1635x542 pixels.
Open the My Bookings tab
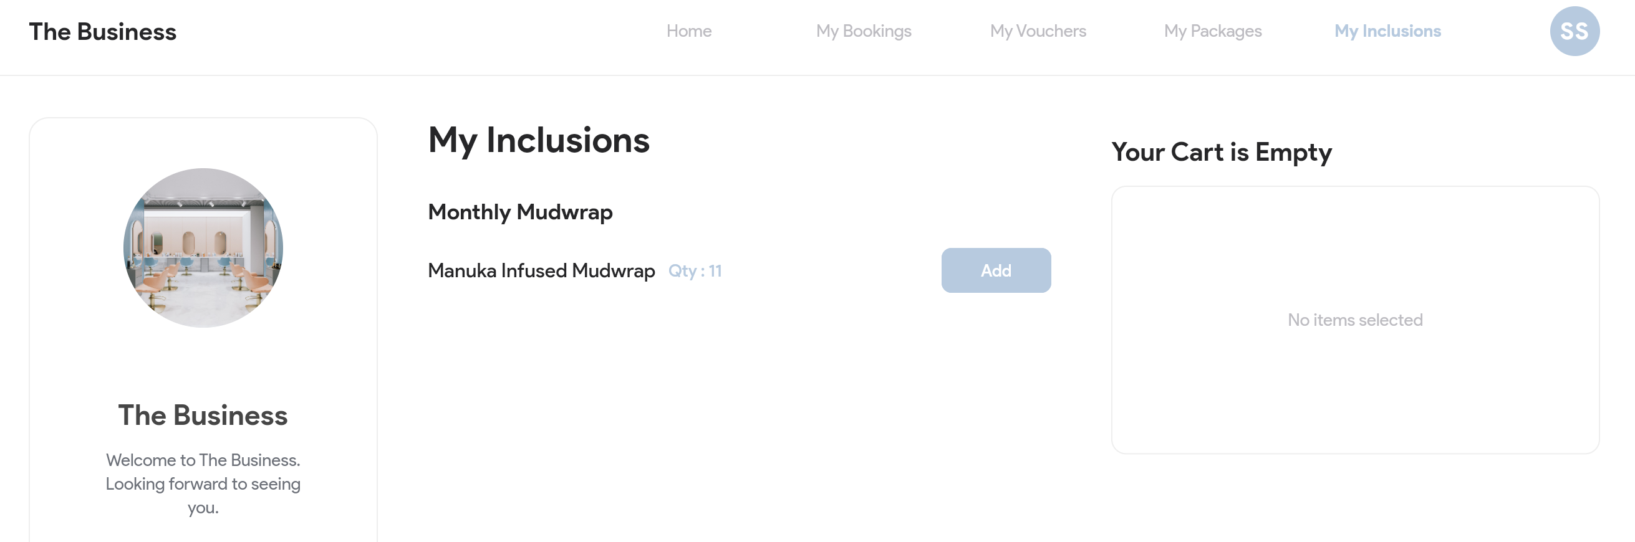[x=863, y=31]
